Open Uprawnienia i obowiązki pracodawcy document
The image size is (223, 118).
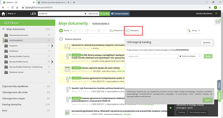click(x=98, y=45)
